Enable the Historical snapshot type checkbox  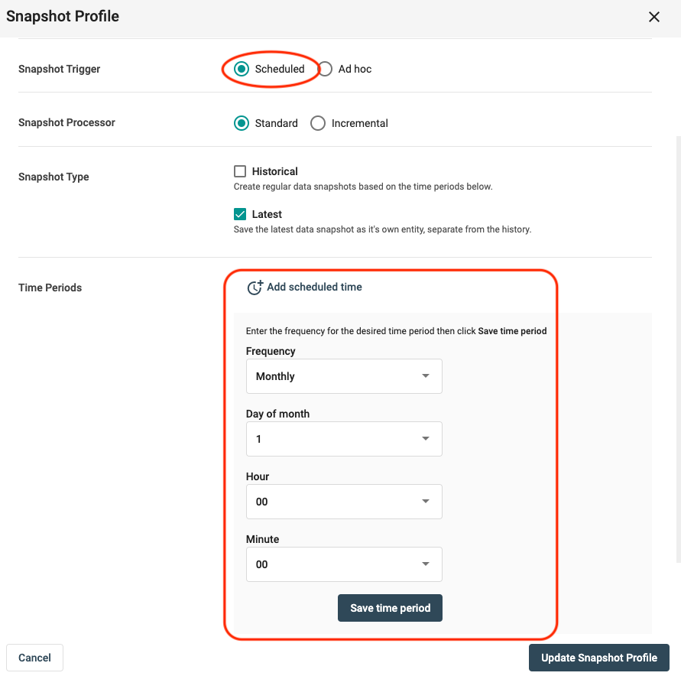(240, 171)
